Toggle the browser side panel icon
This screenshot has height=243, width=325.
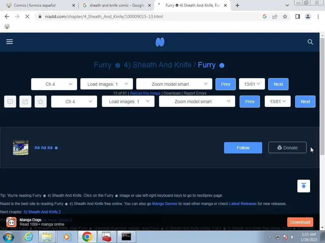pyautogui.click(x=298, y=16)
